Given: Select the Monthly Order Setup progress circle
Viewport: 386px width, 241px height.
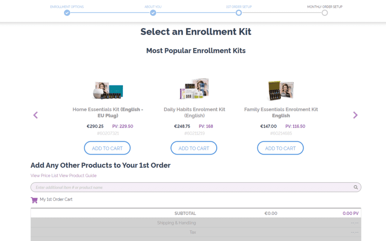Looking at the screenshot, I should (x=325, y=12).
